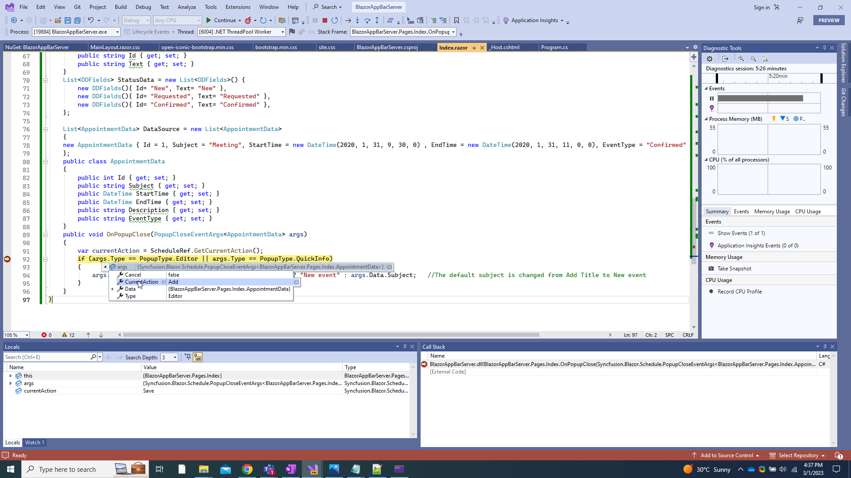Click Take Snapshot camera icon

pos(711,269)
